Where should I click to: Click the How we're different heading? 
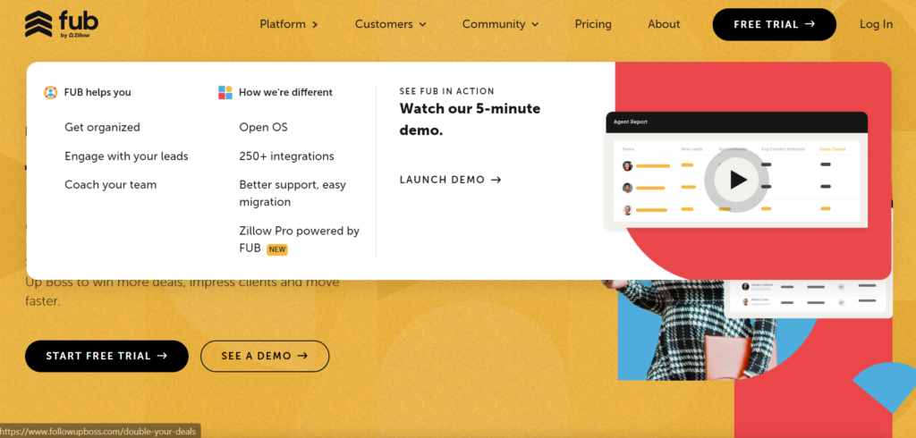coord(285,92)
